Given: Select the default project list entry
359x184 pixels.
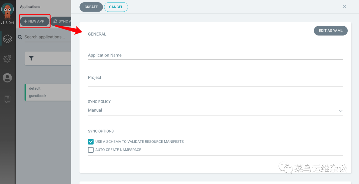Looking at the screenshot, I should pyautogui.click(x=35, y=88).
